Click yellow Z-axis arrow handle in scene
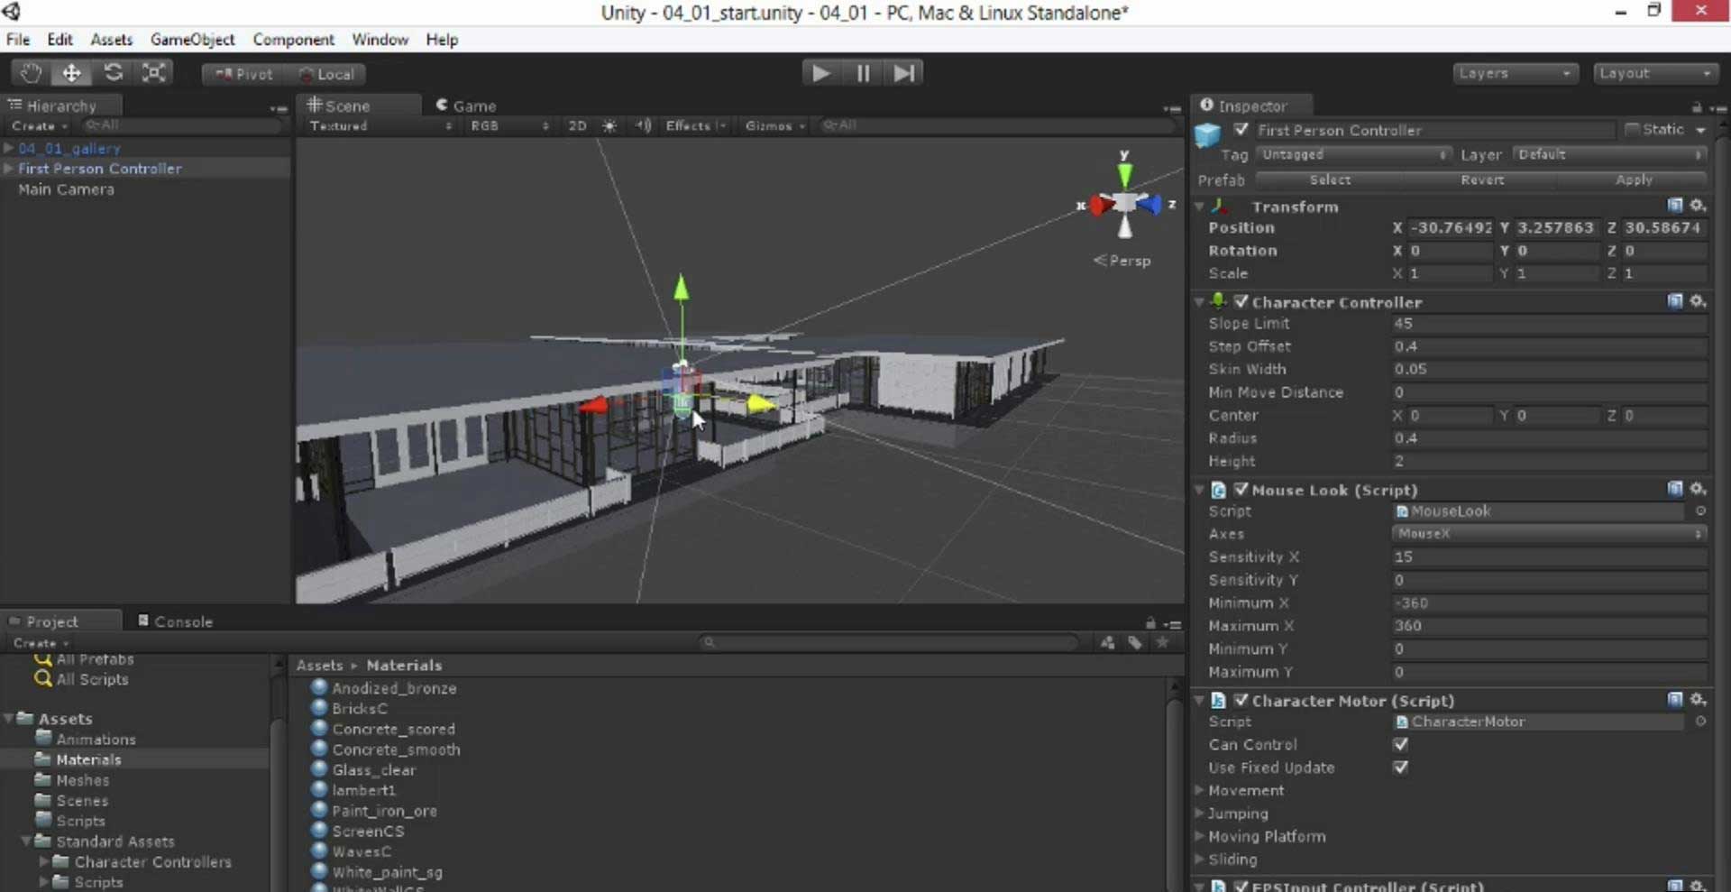Image resolution: width=1731 pixels, height=892 pixels. [x=762, y=403]
